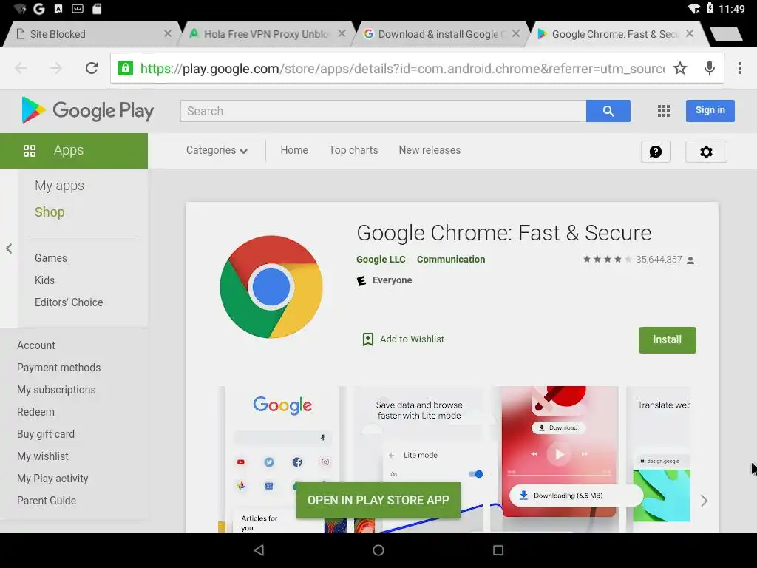
Task: Click the green secure padlock icon
Action: point(126,68)
